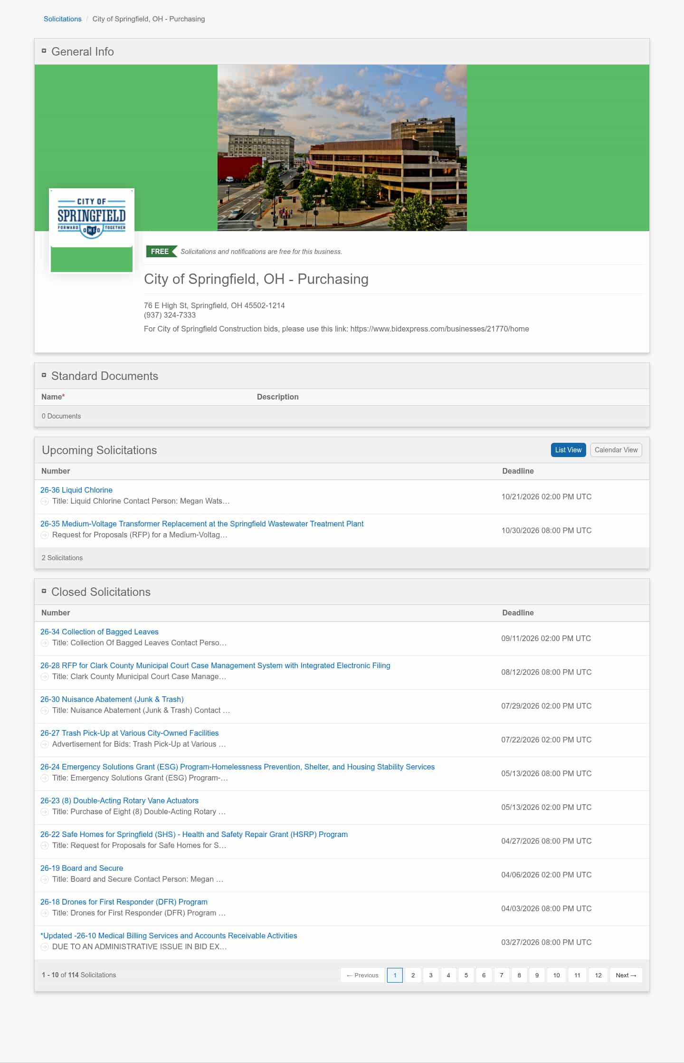Image resolution: width=684 pixels, height=1063 pixels.
Task: Switch to List View
Action: pyautogui.click(x=568, y=450)
